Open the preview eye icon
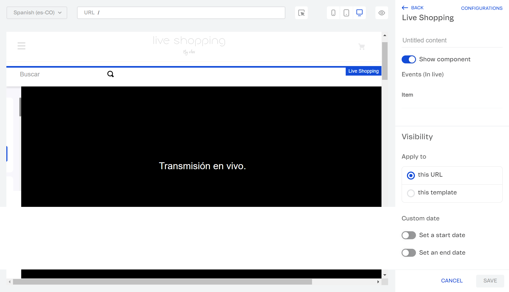509x292 pixels. click(381, 12)
